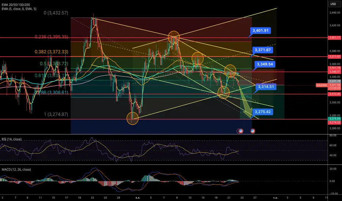Open the US flag event icon near date 23
Screen dimensions: 342x201
point(241,131)
